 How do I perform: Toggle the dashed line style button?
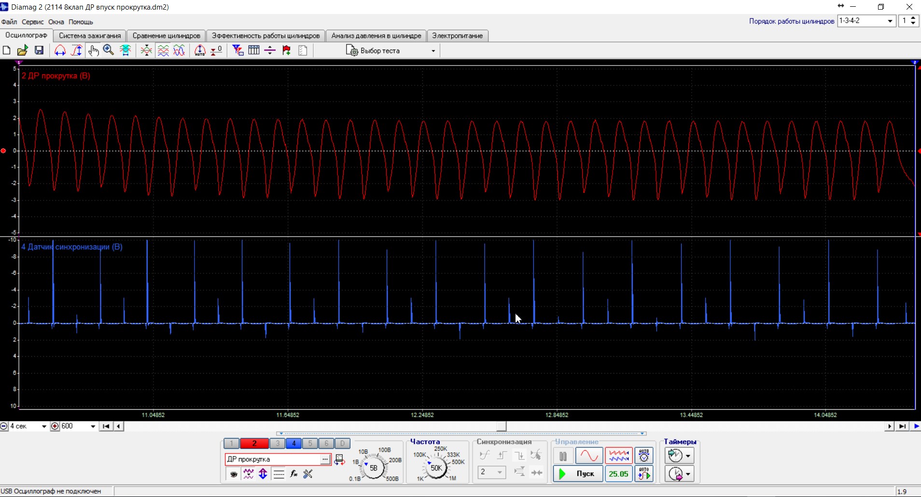coord(279,474)
